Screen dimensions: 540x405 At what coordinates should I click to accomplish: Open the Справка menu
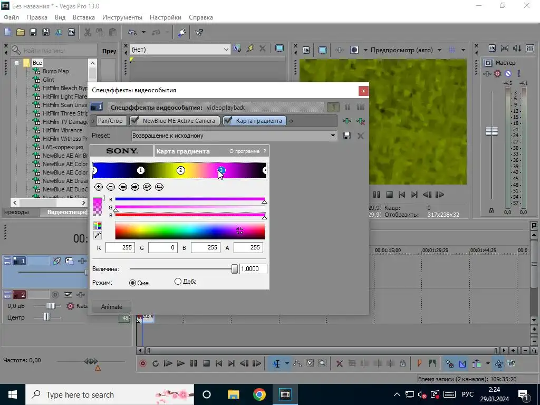pyautogui.click(x=201, y=17)
